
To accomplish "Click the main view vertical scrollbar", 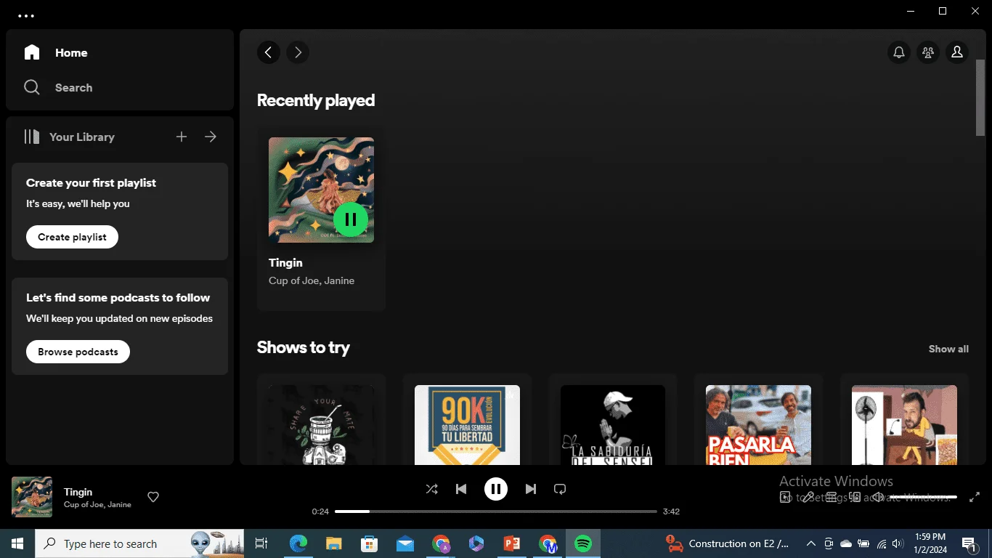I will (x=980, y=97).
